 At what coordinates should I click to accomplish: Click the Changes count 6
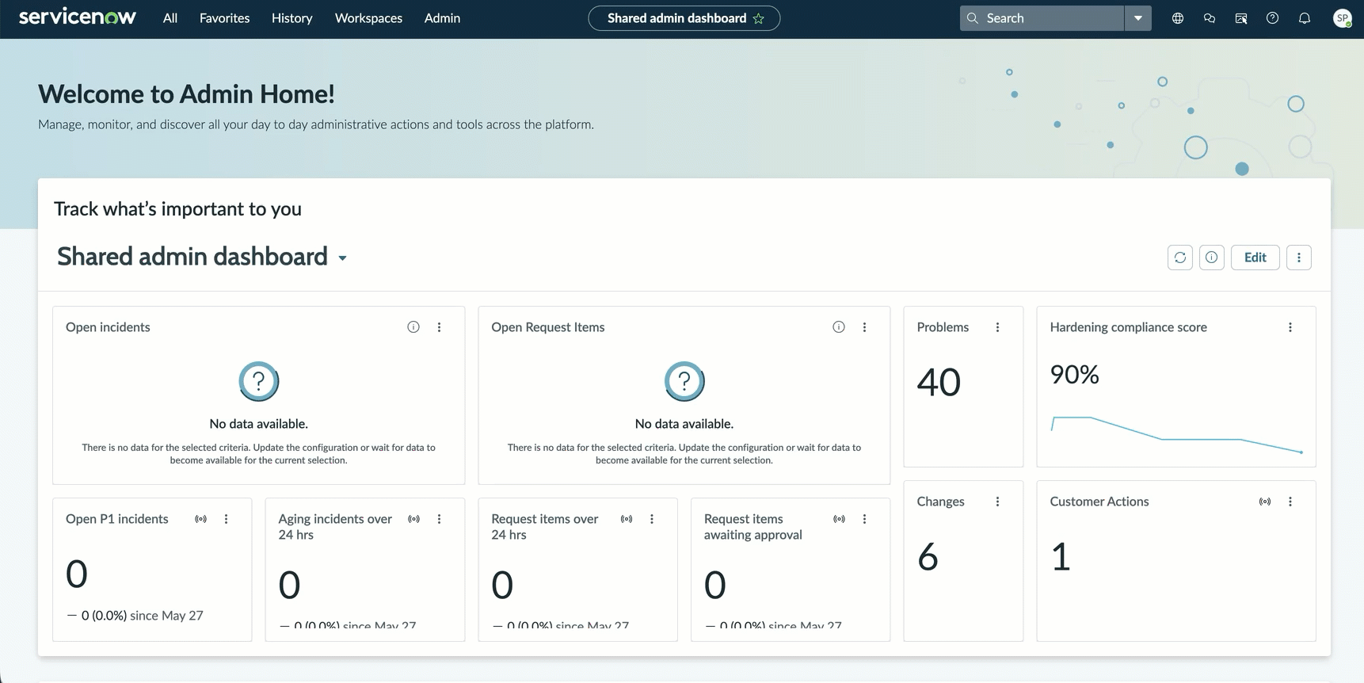click(928, 556)
